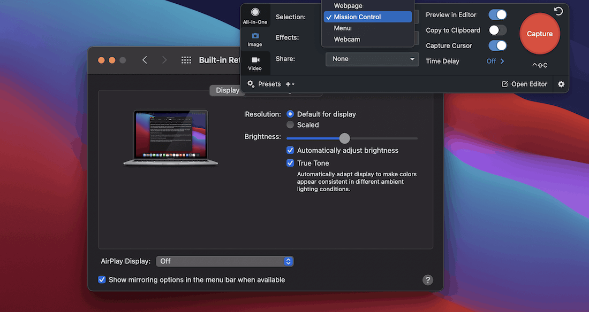Image resolution: width=589 pixels, height=312 pixels.
Task: Open the Show All preferences grid
Action: [186, 60]
